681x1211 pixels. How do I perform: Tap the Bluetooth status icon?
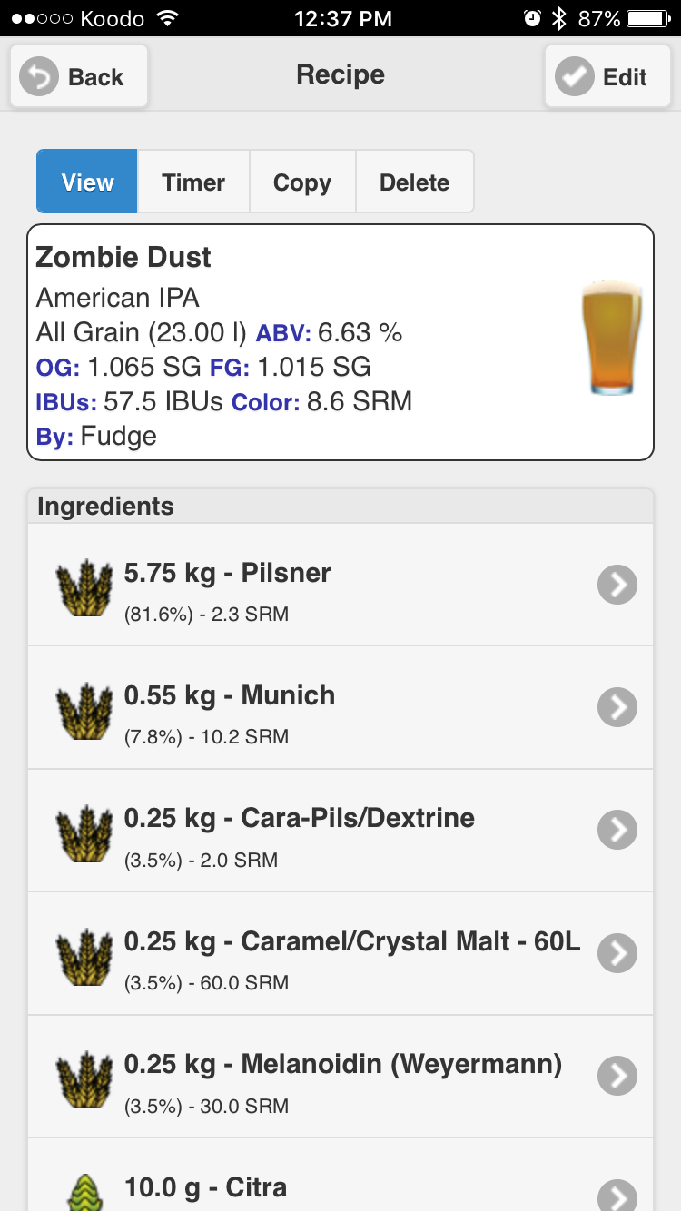click(559, 18)
